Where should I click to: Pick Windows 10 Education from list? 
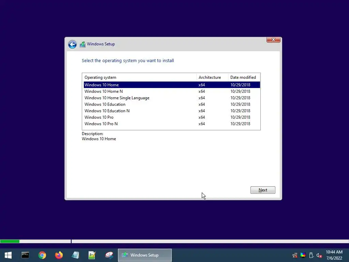point(172,104)
